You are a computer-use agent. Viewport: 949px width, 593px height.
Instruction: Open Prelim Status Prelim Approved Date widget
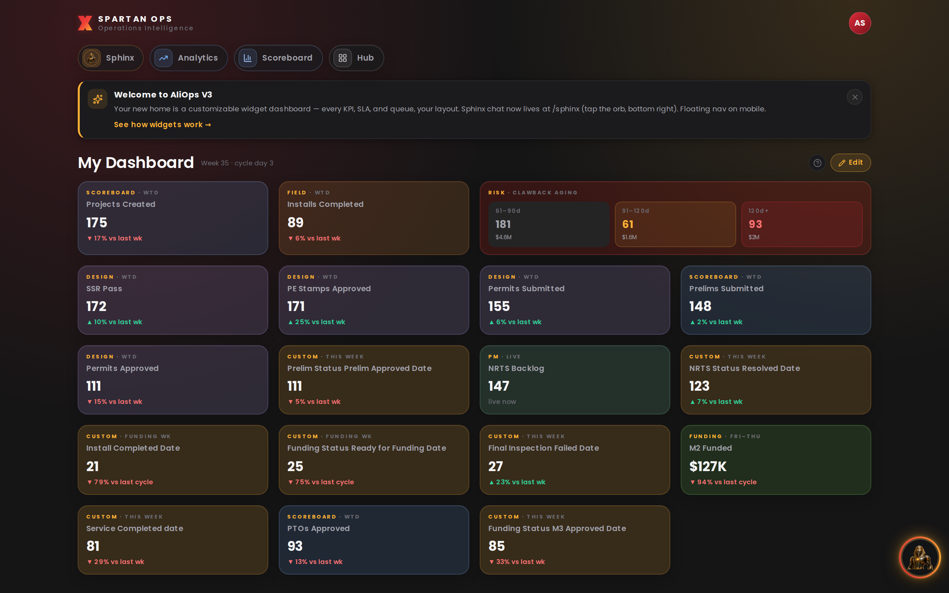(x=374, y=380)
